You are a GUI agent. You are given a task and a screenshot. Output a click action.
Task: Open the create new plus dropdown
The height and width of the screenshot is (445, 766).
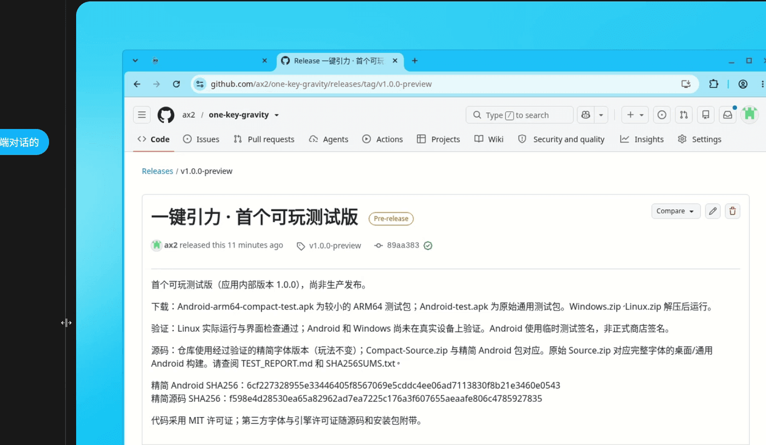click(635, 115)
